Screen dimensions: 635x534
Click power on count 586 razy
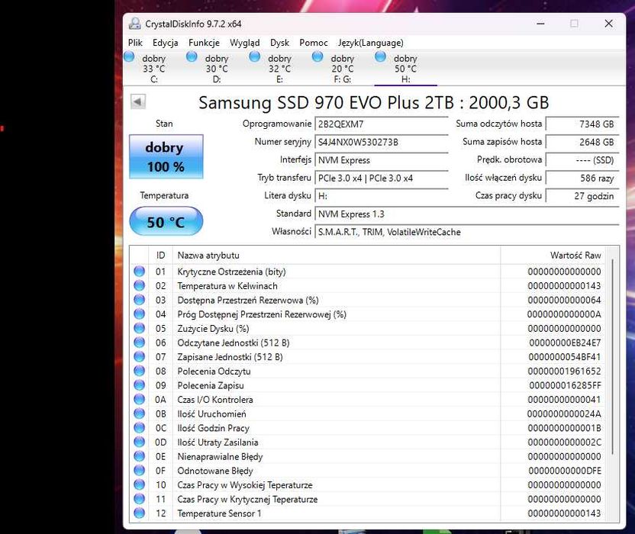[x=582, y=178]
